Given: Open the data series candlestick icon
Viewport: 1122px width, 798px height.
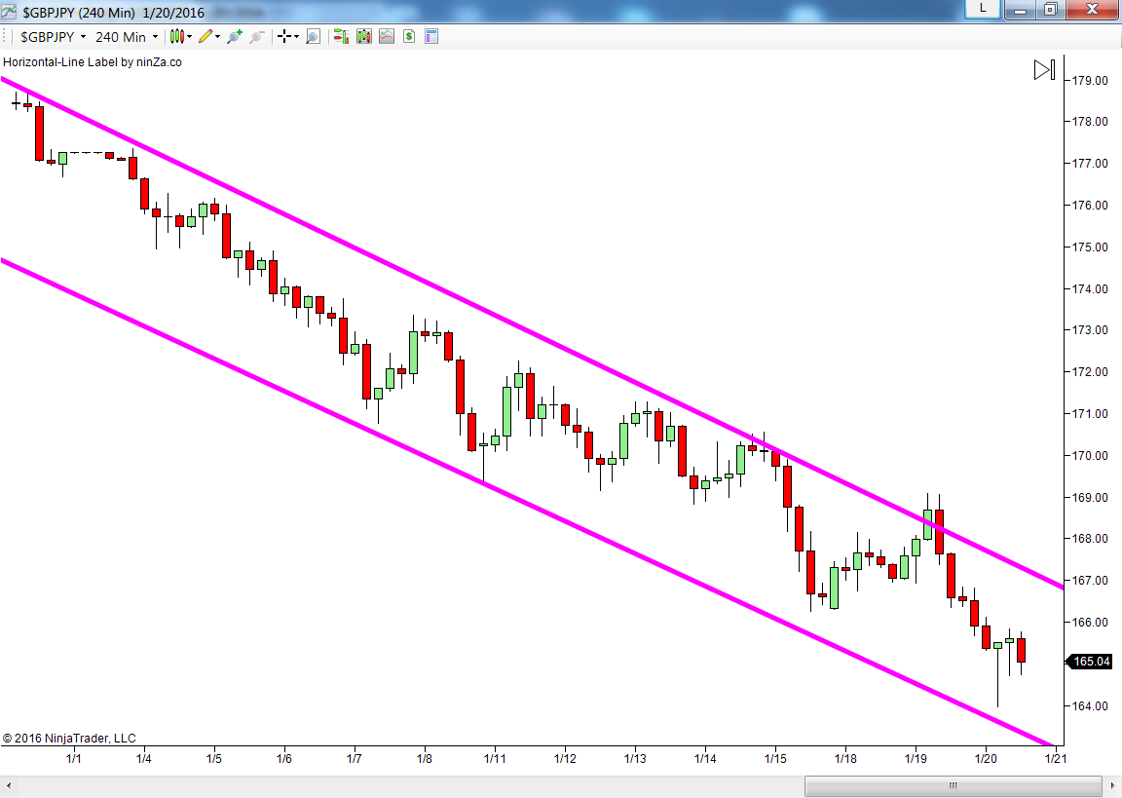Looking at the screenshot, I should 364,36.
